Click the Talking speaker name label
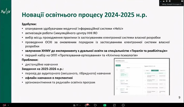The width and height of the screenshot is (184, 107). pos(172,4)
